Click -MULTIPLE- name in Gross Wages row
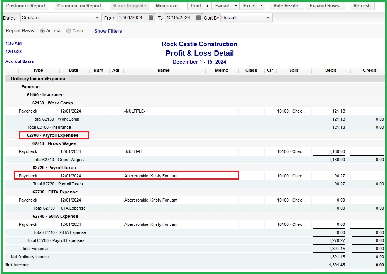Image resolution: width=387 pixels, height=274 pixels. 135,151
